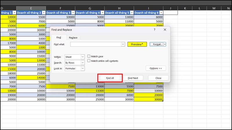Select column H header
Image resolution: width=232 pixels, height=130 pixels.
click(119, 8)
